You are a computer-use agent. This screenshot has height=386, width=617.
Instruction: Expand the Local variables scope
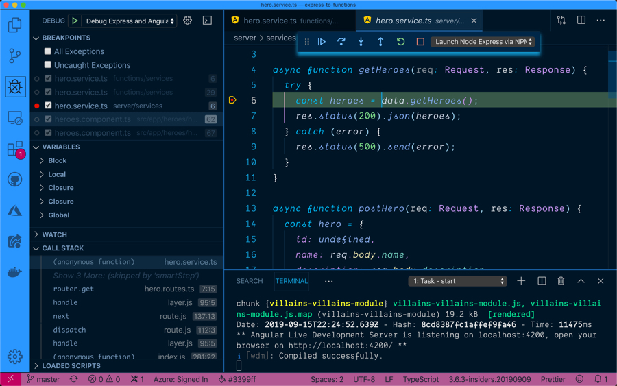pyautogui.click(x=57, y=174)
